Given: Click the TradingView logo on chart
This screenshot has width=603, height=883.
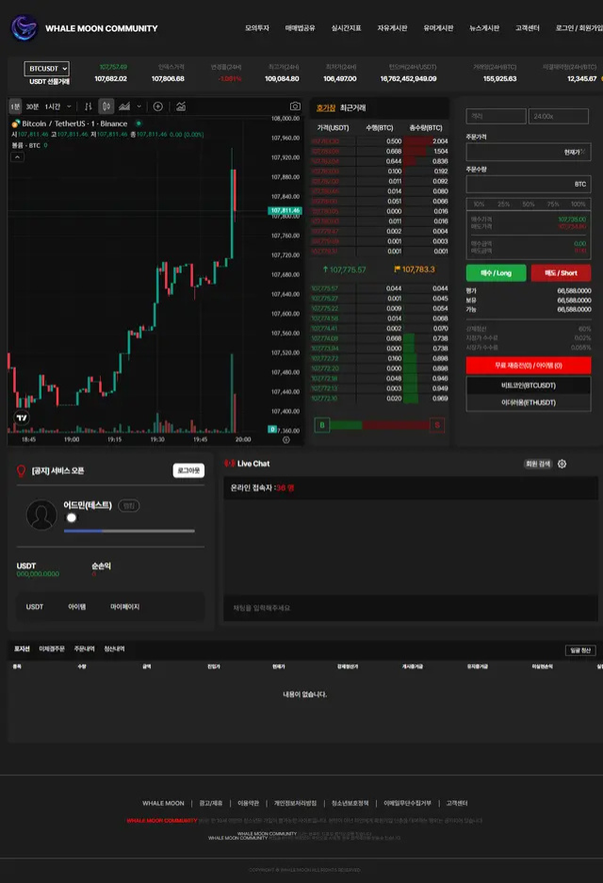Looking at the screenshot, I should 22,417.
